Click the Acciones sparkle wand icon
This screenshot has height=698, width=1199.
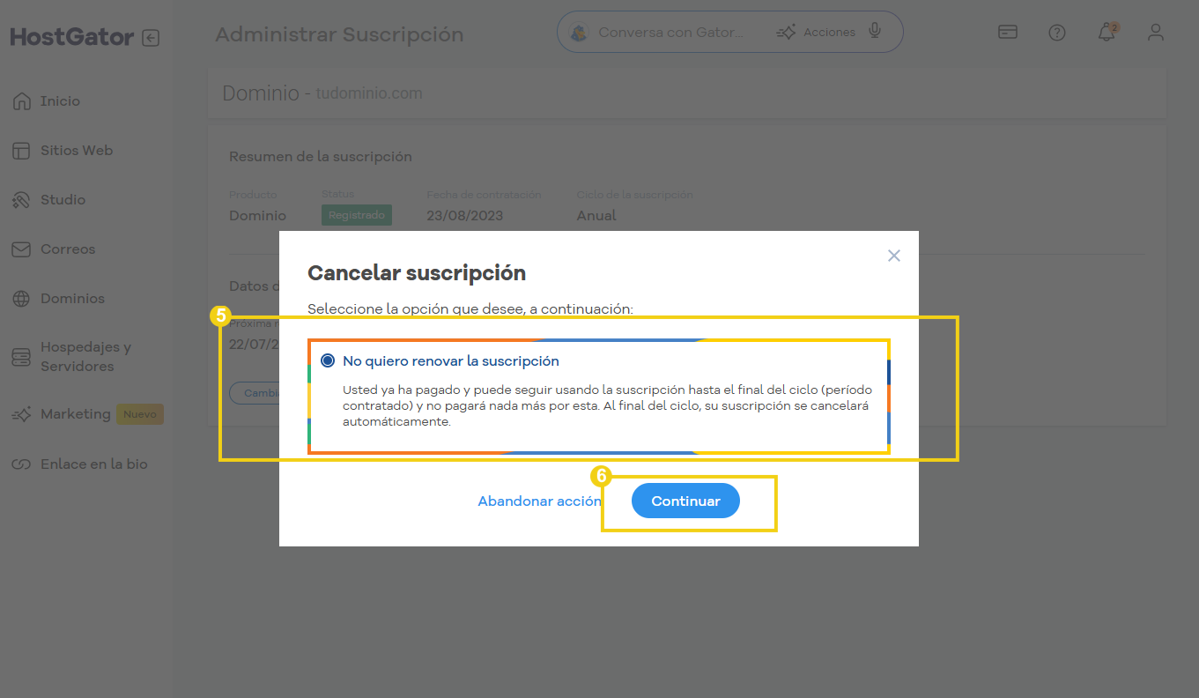[x=786, y=33]
